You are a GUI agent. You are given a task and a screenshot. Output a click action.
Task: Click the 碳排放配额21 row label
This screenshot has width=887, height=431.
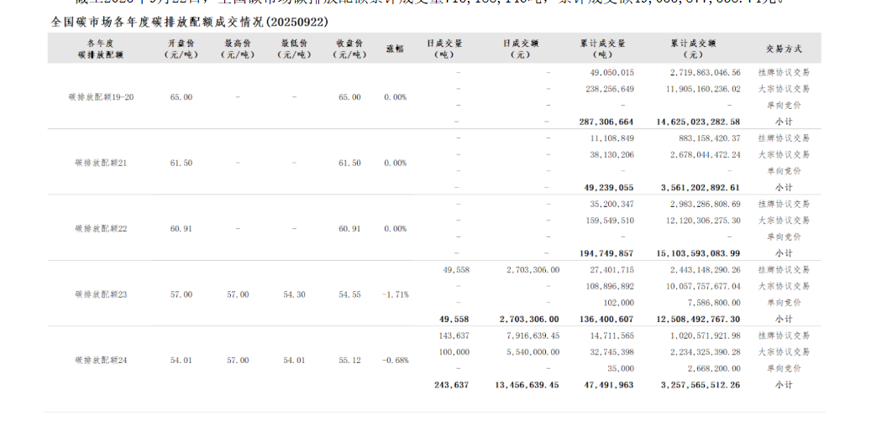[101, 163]
